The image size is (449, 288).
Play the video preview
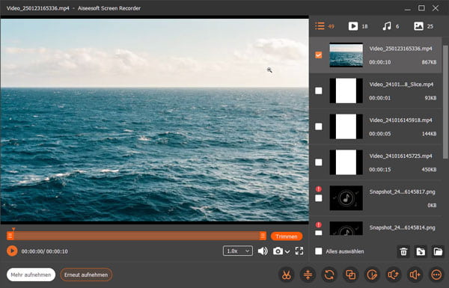[x=12, y=251]
